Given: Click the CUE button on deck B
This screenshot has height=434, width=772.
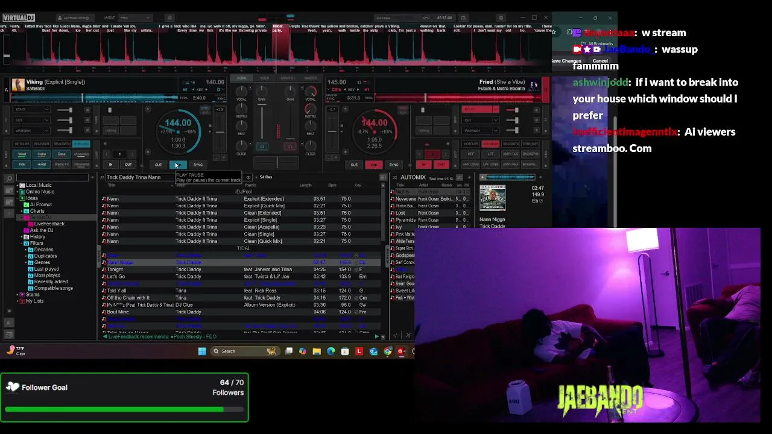Looking at the screenshot, I should [354, 165].
